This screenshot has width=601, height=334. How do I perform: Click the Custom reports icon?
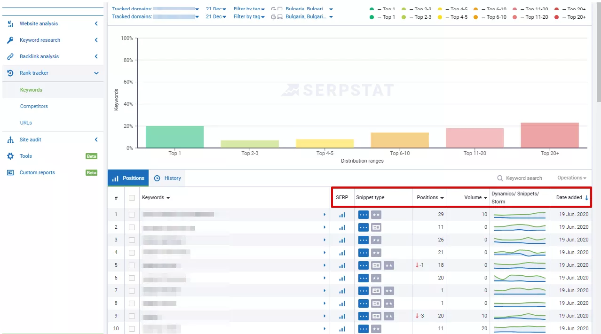coord(10,172)
